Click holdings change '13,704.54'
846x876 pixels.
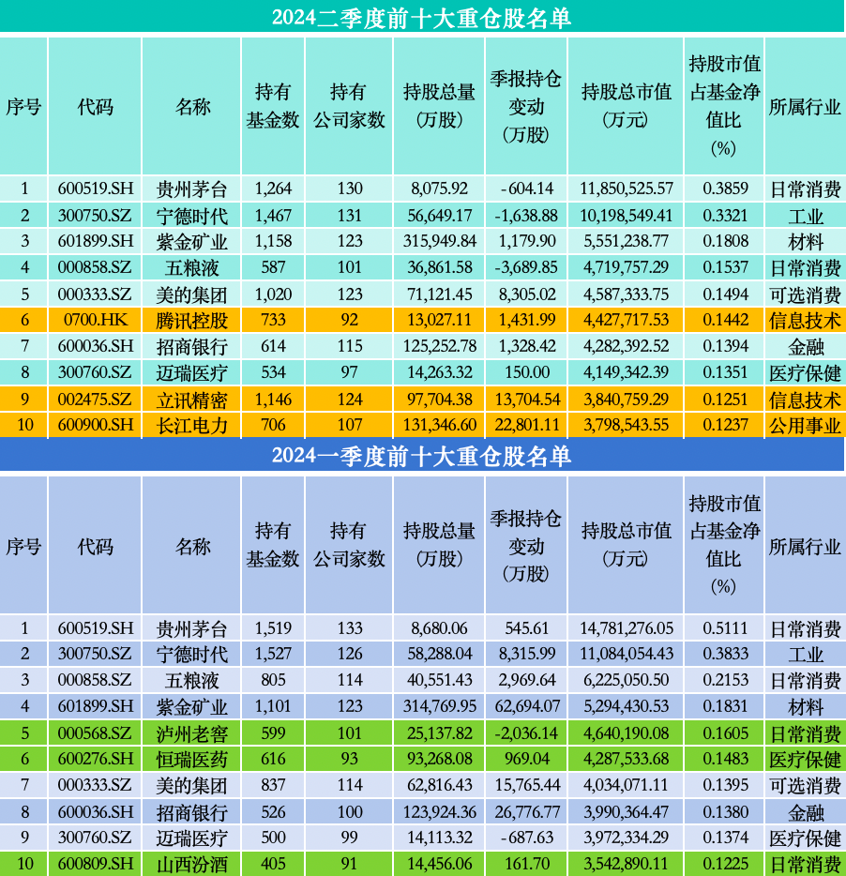coord(527,400)
